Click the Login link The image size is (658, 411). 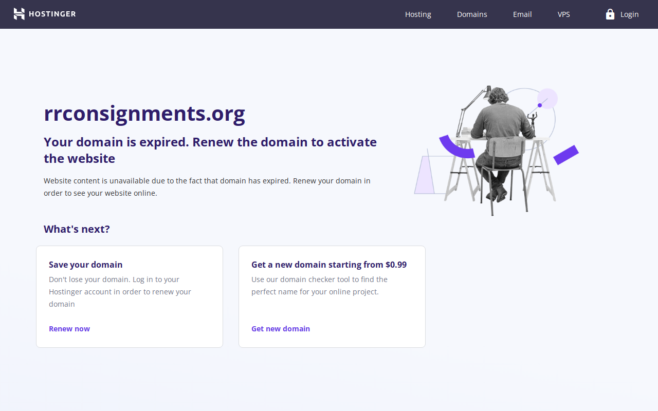[629, 14]
